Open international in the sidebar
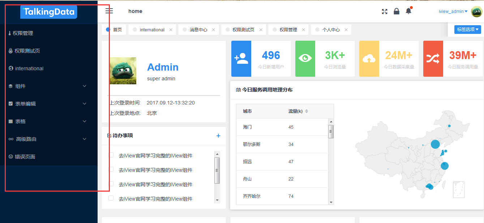484x223 pixels. click(49, 68)
